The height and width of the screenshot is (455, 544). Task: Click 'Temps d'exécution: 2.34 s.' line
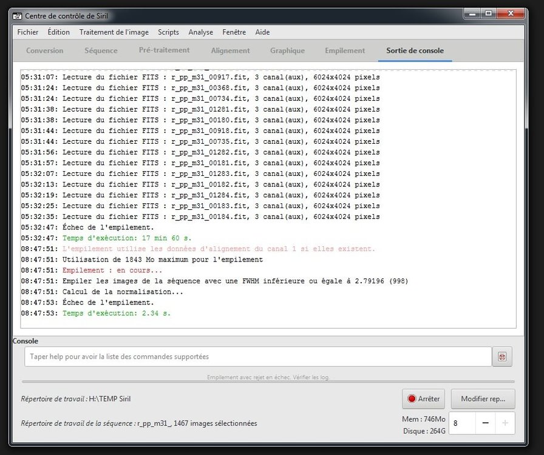coord(96,314)
